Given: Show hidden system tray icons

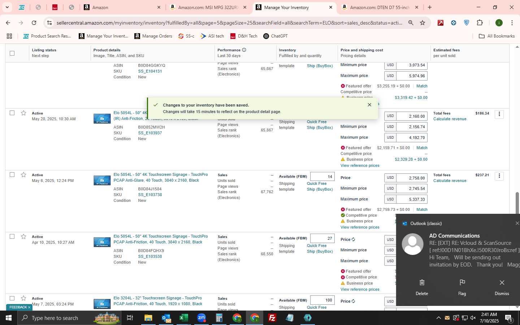Looking at the screenshot, I should tap(438, 318).
